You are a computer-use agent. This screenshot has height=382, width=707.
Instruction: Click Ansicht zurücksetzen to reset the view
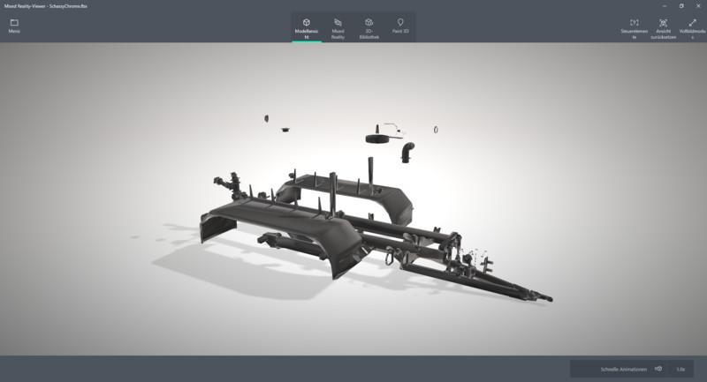click(663, 28)
